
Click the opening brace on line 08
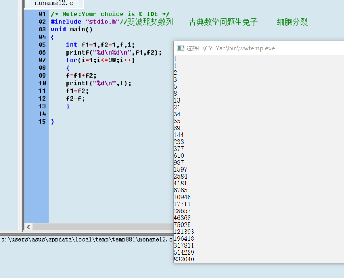68,68
